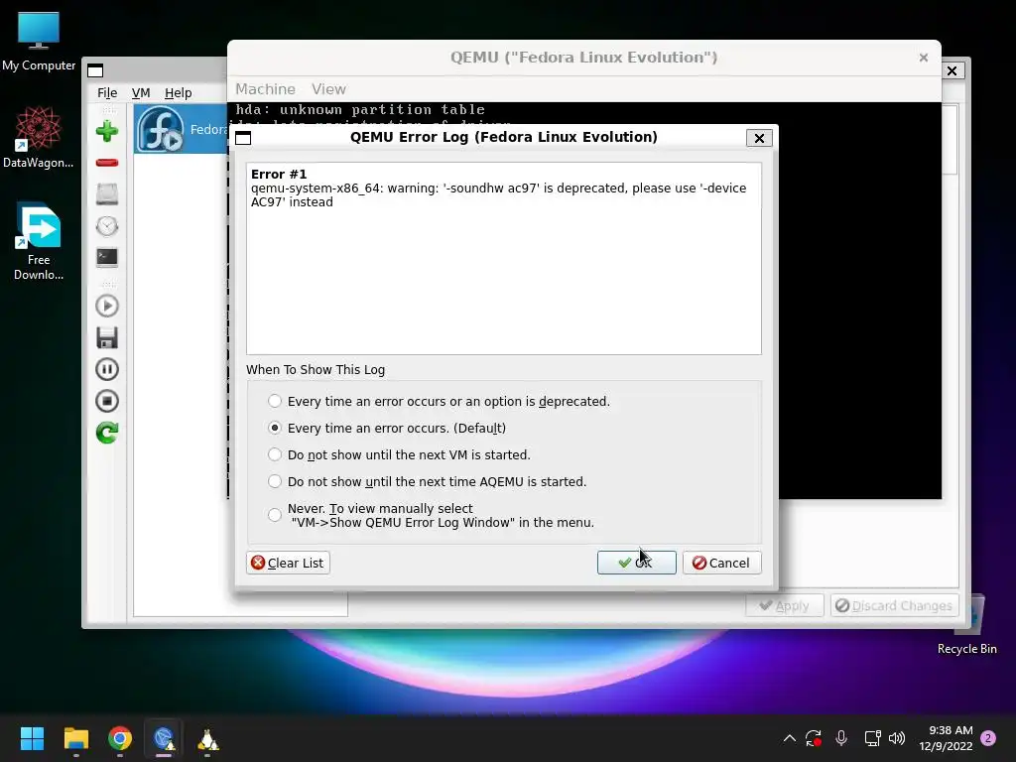This screenshot has height=762, width=1016.
Task: Open the hard disk manager icon in AQEMU toolbar
Action: point(107,193)
